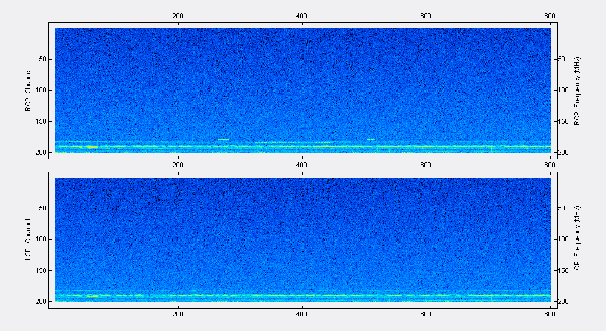This screenshot has height=331, width=606.
Task: Click tick 400 above the RCP plot
Action: point(301,16)
